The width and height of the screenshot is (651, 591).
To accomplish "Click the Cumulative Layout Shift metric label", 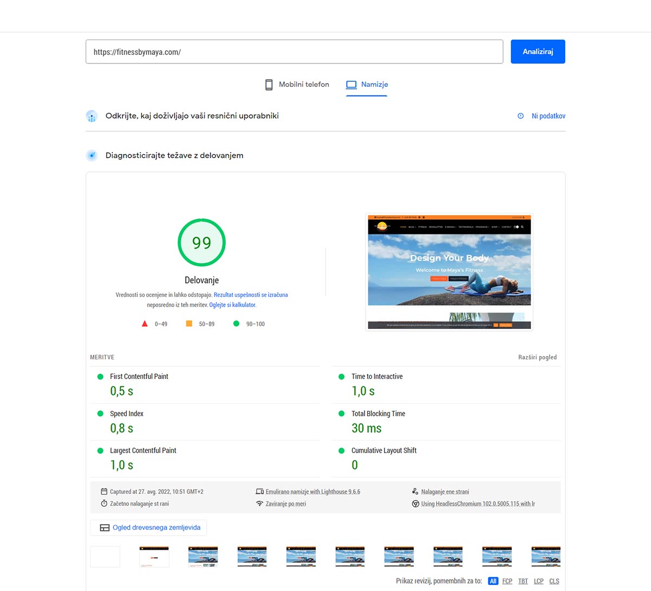I will (384, 450).
